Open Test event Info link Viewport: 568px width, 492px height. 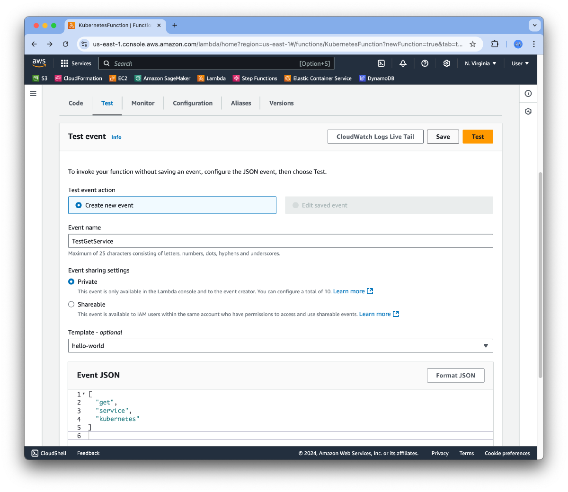(x=116, y=137)
